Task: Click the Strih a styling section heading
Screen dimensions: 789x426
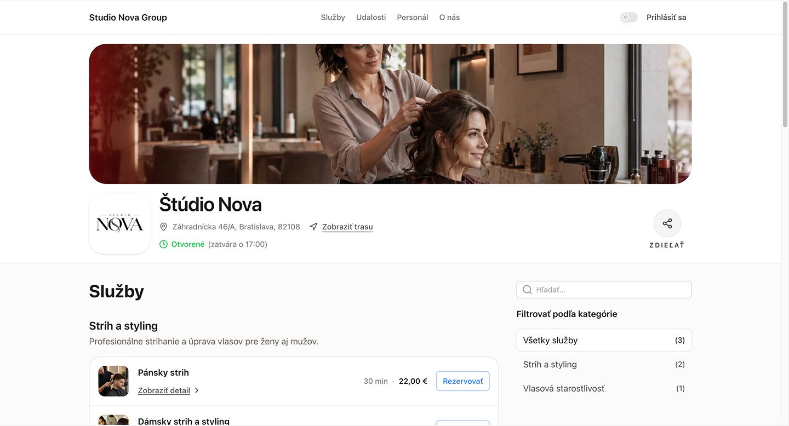Action: [123, 326]
